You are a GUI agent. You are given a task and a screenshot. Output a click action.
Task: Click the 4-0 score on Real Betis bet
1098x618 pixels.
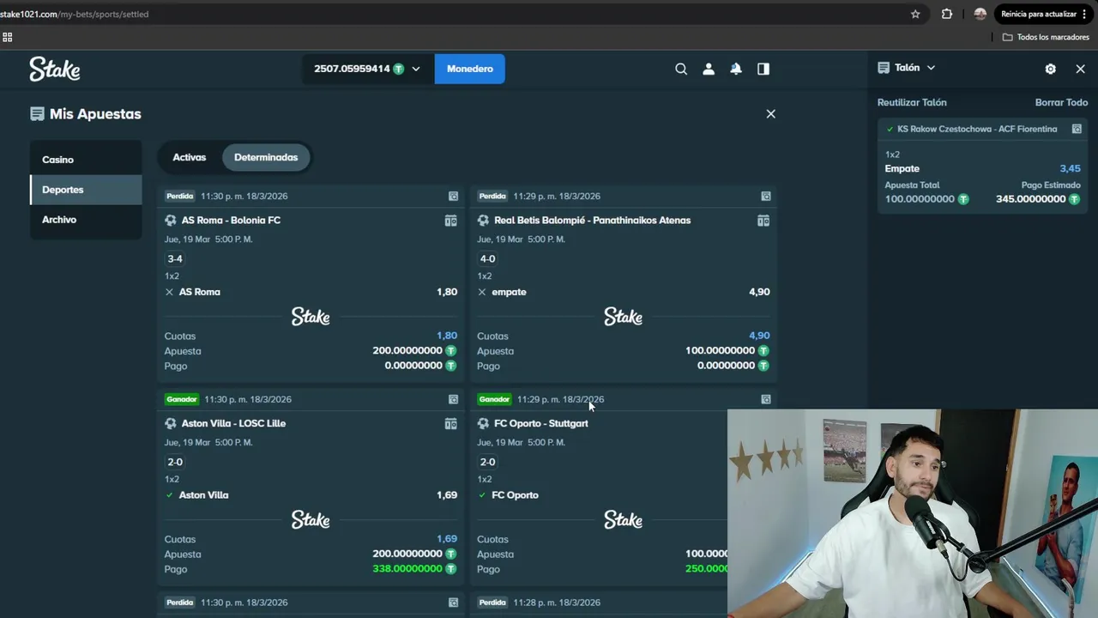[487, 258]
